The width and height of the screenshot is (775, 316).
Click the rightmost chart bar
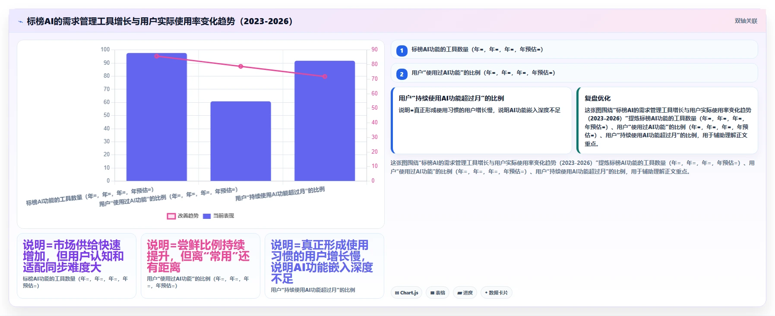coord(325,121)
